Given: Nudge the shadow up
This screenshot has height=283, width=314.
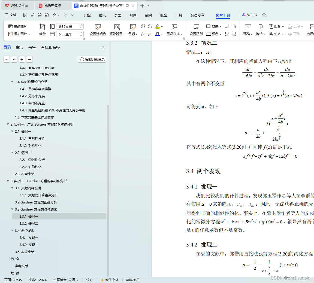Looking at the screenshot, I should (227, 26).
